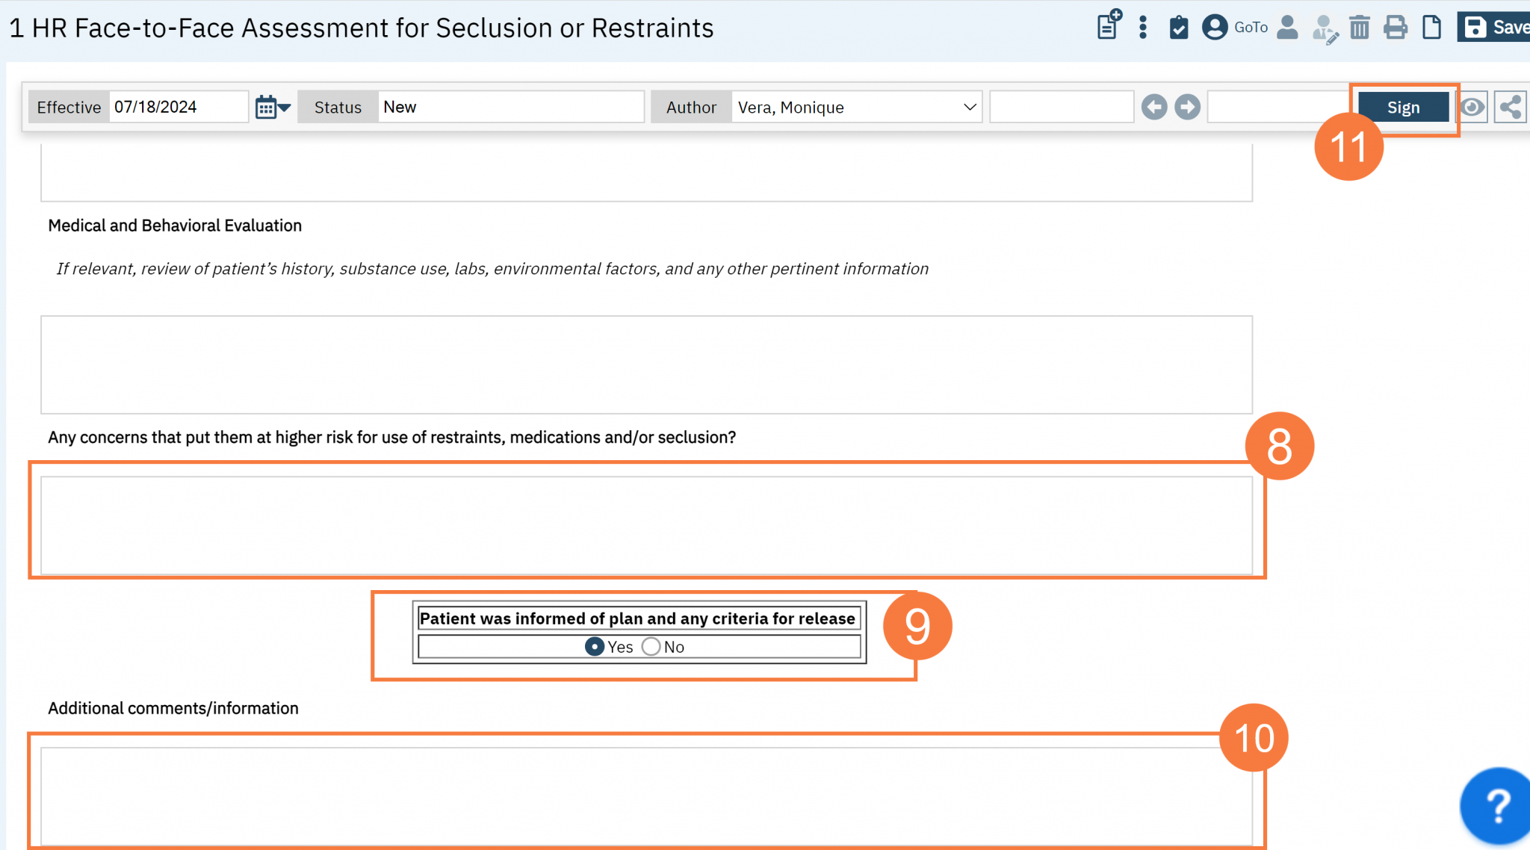Click the clipboard checkmark validate icon
This screenshot has width=1530, height=850.
click(1178, 28)
